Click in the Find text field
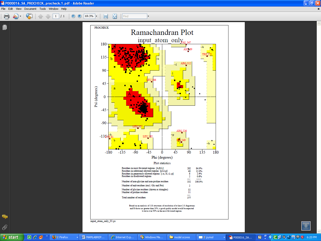Screen dimensions: 321x241 (x=134, y=16)
